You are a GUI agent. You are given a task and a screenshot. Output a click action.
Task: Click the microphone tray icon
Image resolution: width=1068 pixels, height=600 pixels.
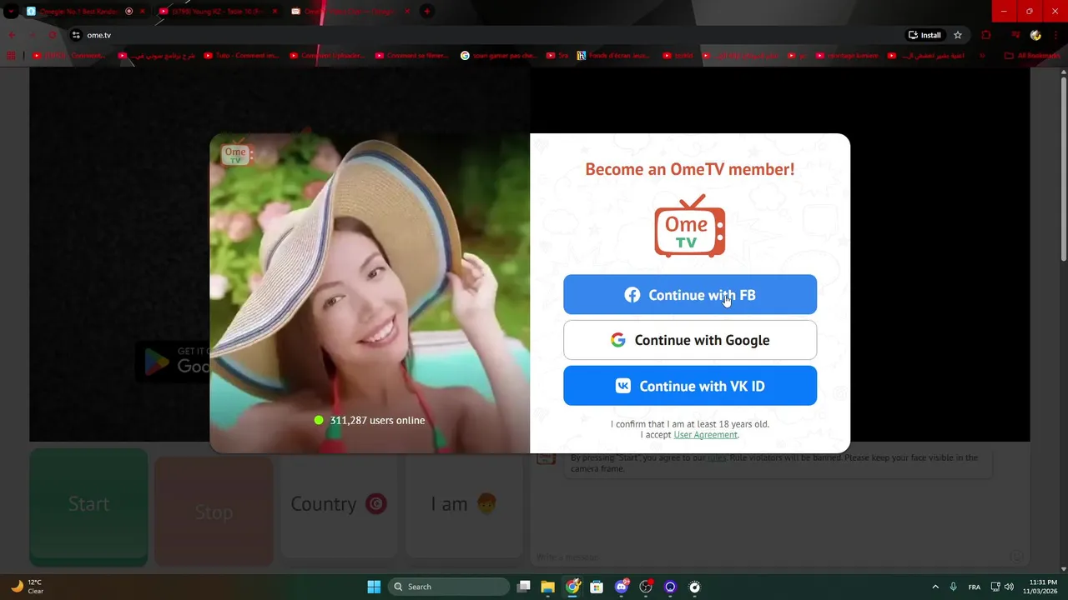[953, 587]
